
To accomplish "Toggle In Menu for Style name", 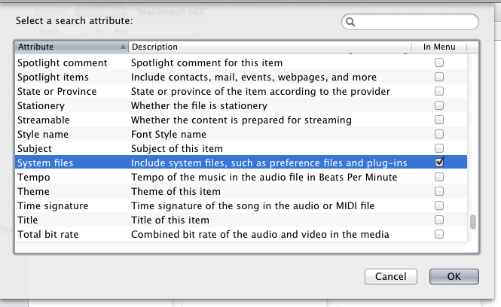I will tap(439, 134).
